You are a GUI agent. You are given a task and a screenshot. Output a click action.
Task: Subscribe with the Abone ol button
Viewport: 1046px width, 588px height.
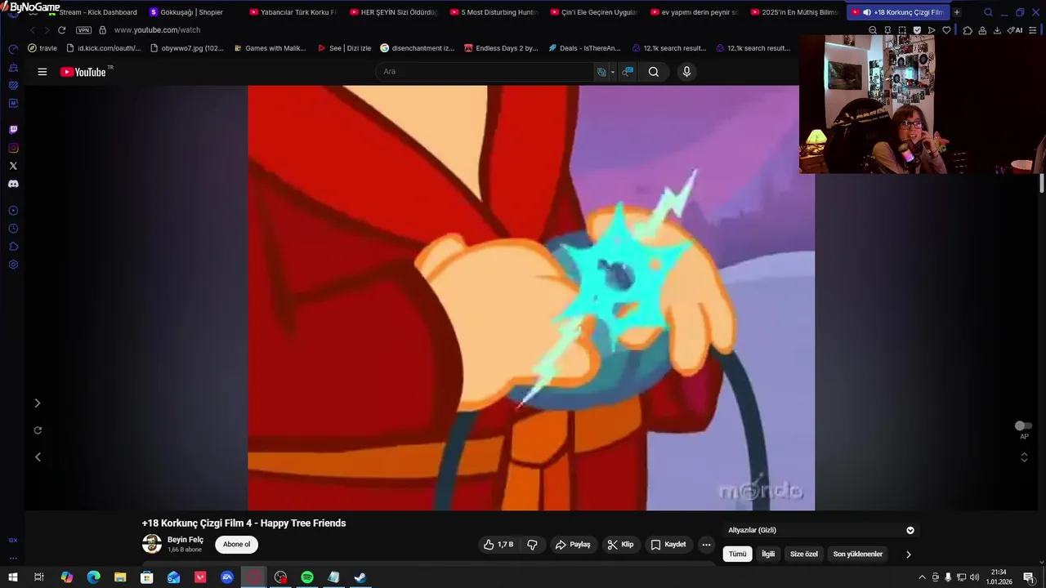coord(237,545)
